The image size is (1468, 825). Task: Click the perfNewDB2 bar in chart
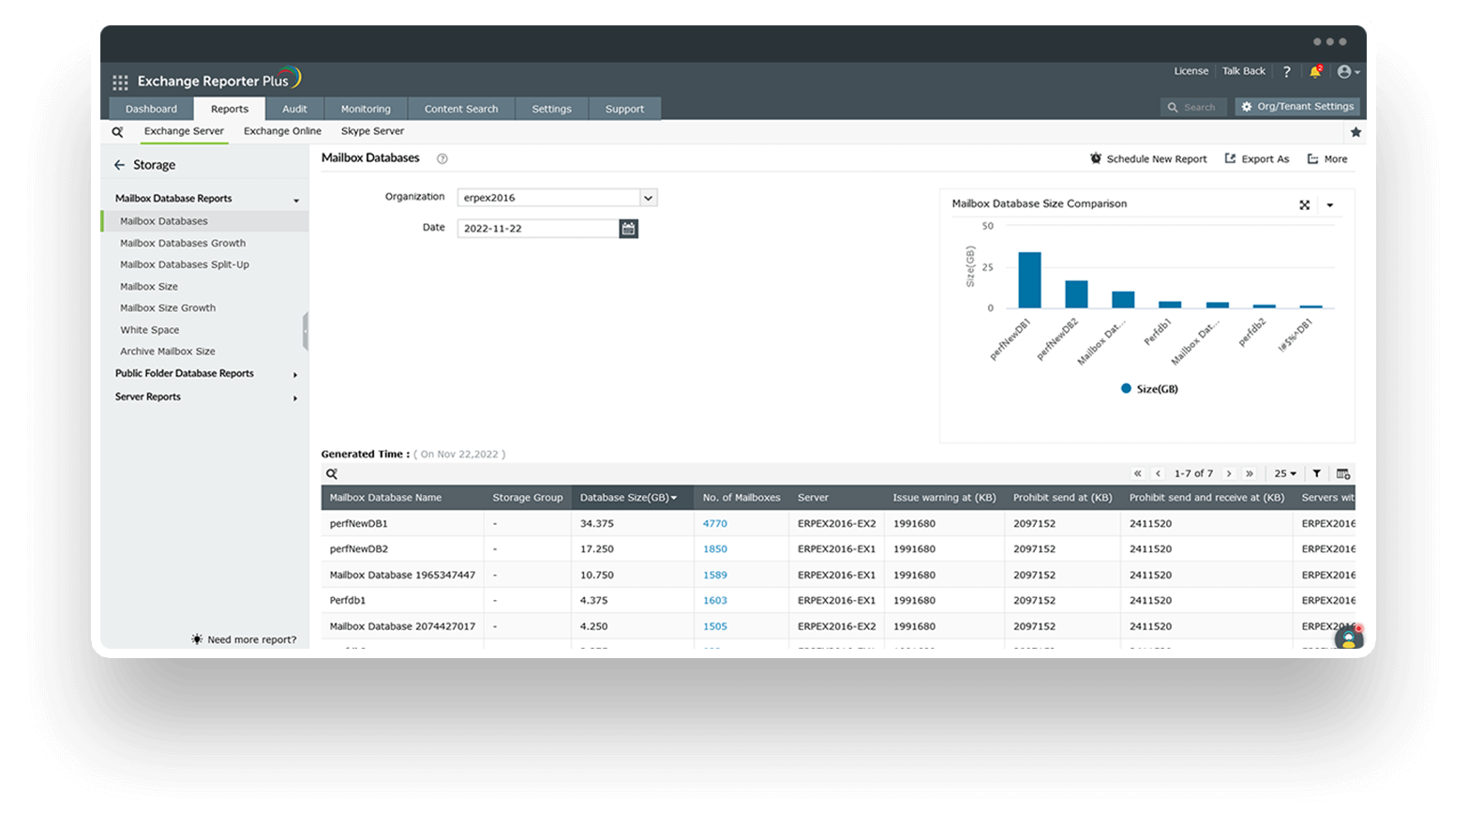(x=1076, y=294)
